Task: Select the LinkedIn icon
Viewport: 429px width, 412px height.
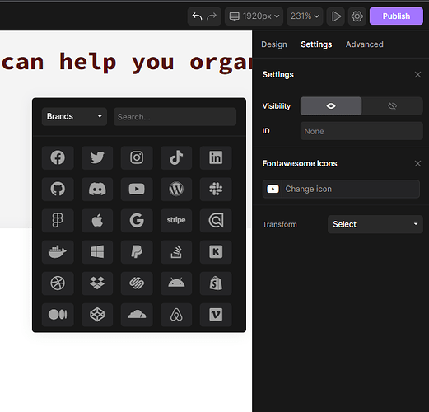Action: point(216,157)
